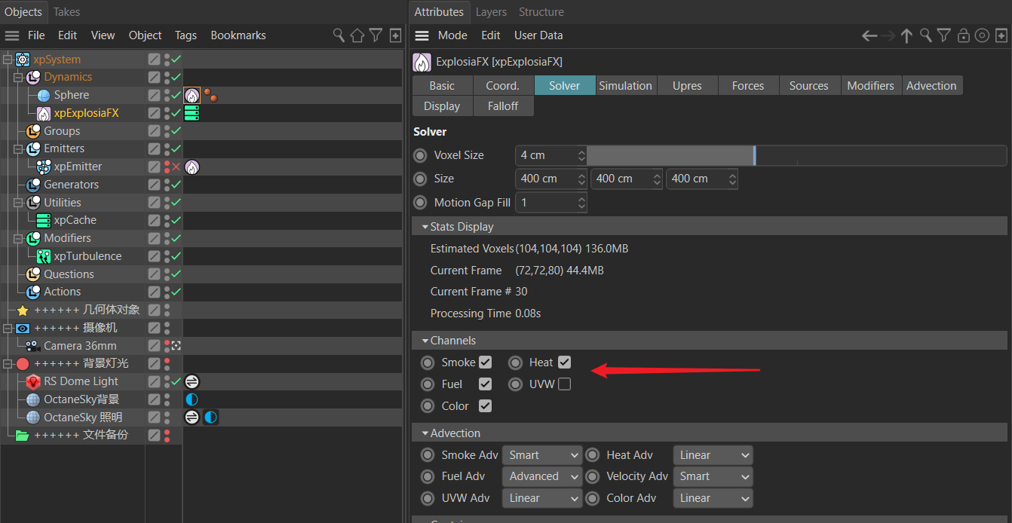Open the Sources tab

[809, 86]
